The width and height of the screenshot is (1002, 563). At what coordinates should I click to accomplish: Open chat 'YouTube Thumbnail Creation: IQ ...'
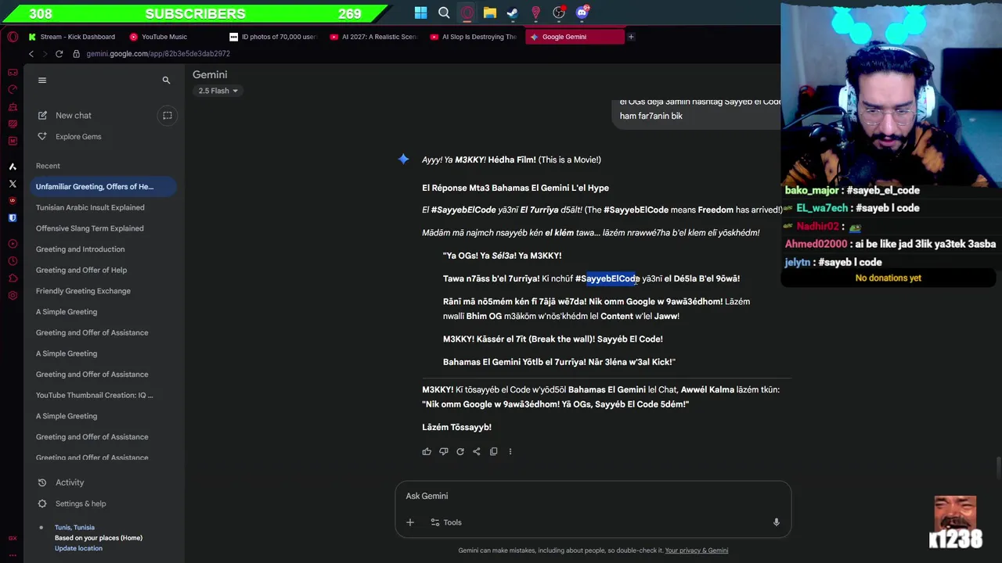pyautogui.click(x=94, y=395)
